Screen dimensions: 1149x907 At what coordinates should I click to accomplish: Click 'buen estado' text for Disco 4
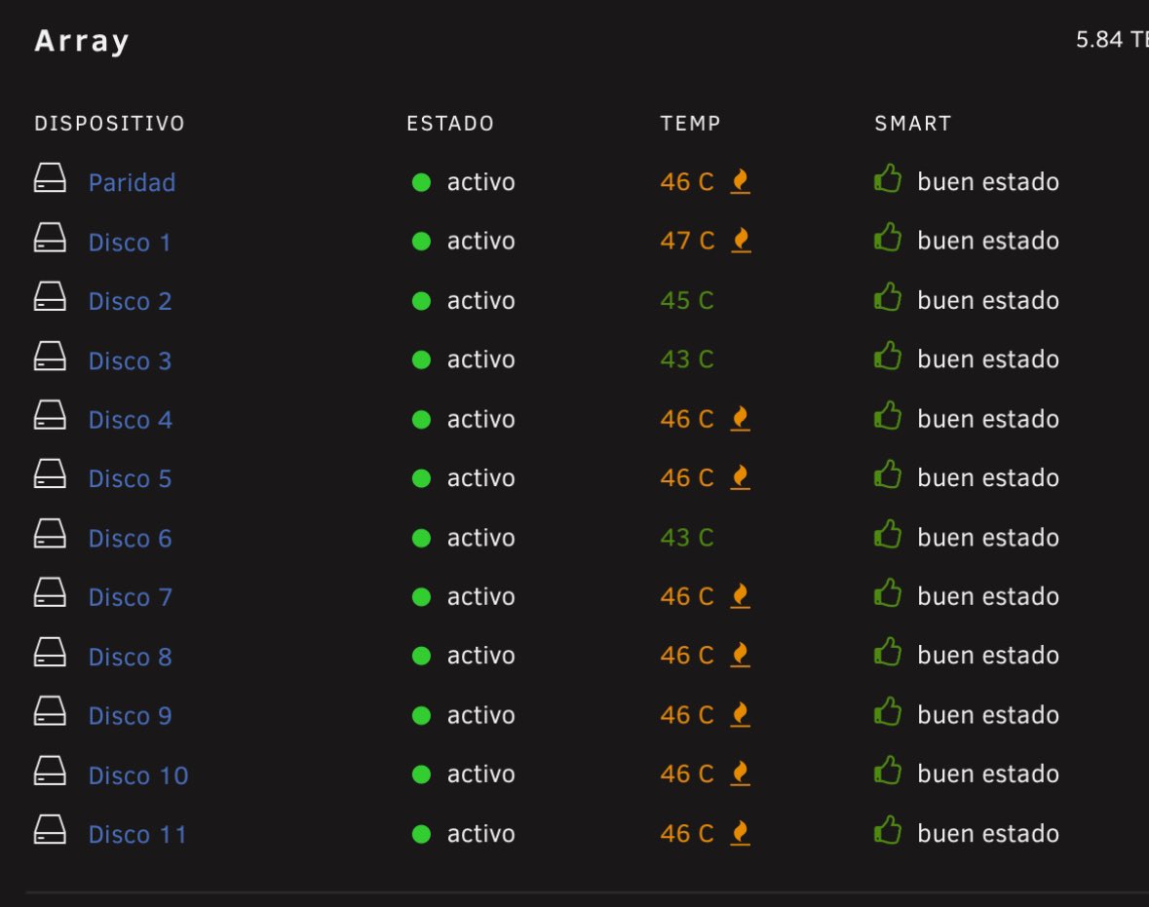pyautogui.click(x=988, y=418)
